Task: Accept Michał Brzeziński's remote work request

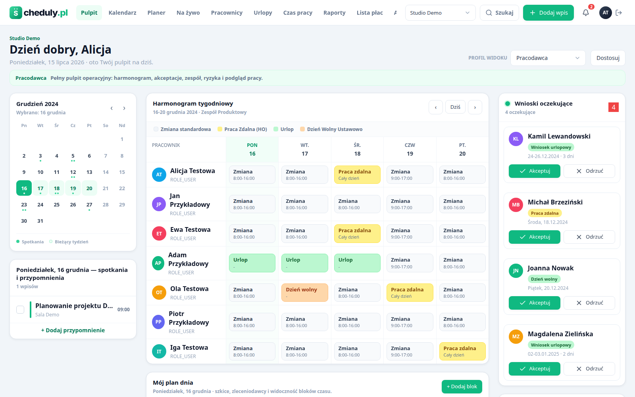Action: tap(535, 237)
